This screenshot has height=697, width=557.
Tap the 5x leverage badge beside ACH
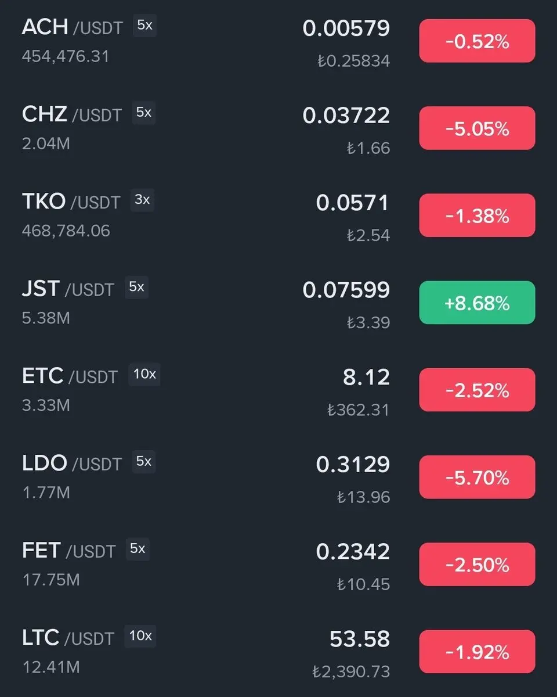144,26
